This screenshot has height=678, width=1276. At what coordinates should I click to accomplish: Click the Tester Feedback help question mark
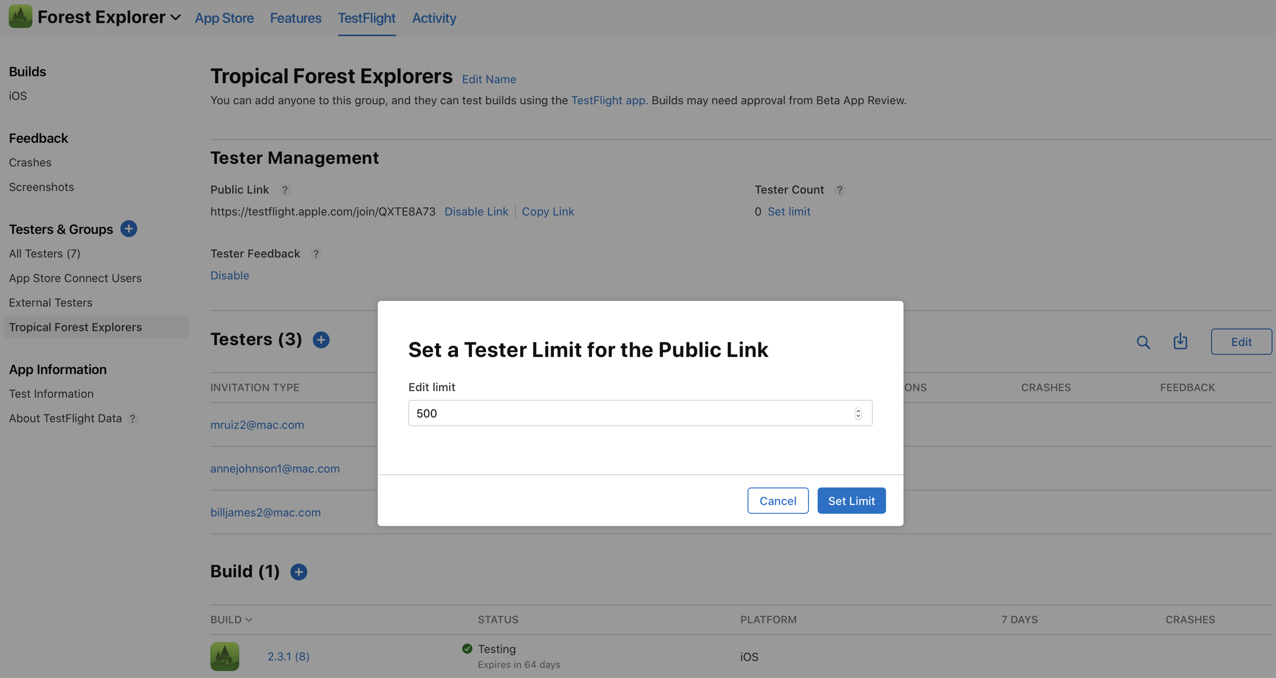pos(316,254)
